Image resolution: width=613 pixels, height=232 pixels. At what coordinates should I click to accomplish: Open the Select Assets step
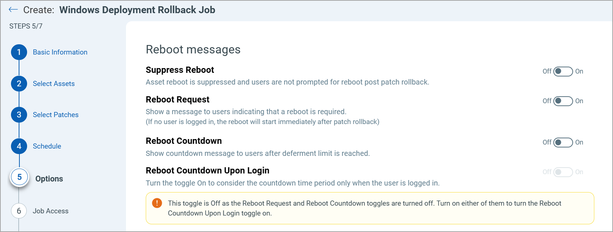tap(53, 83)
